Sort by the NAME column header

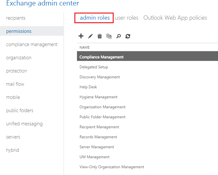click(85, 47)
